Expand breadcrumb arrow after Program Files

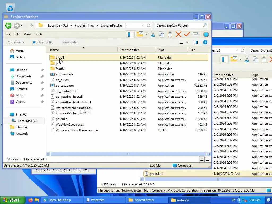tap(97, 25)
